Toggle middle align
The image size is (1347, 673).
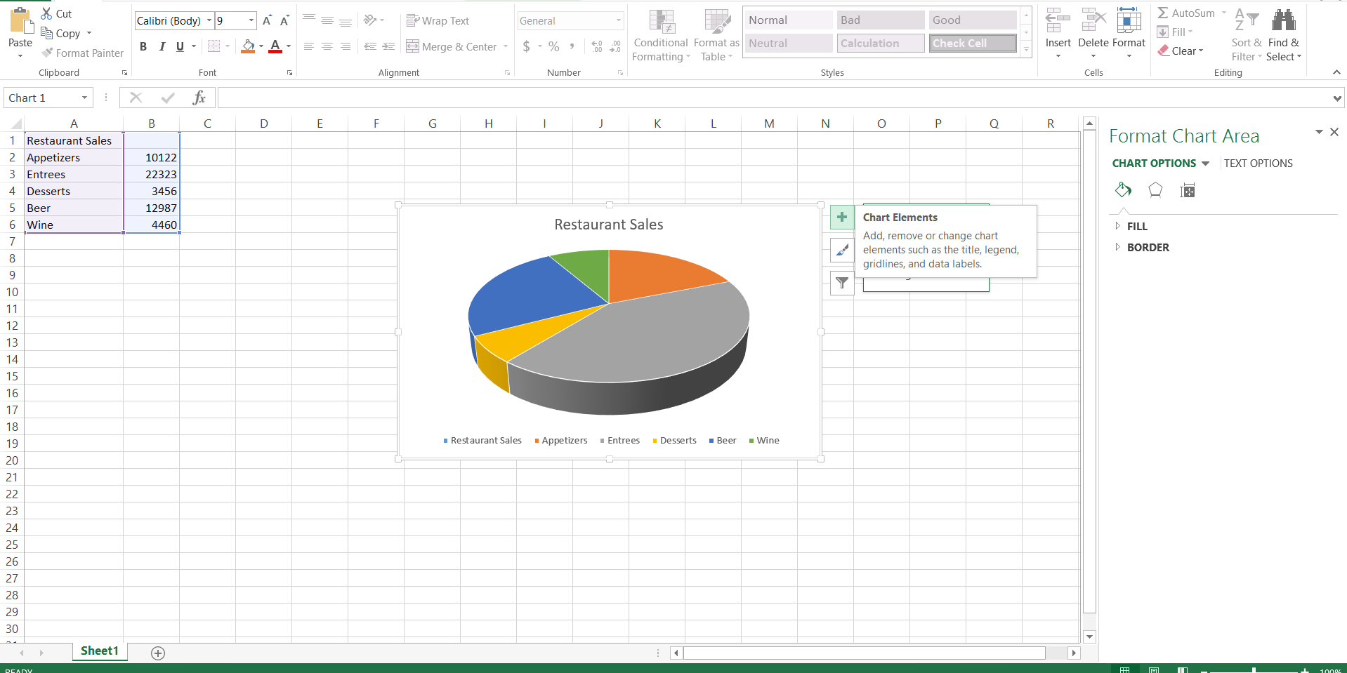click(327, 20)
